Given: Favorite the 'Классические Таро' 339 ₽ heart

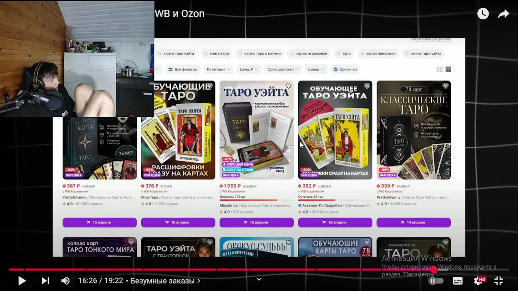Looking at the screenshot, I should tap(445, 86).
